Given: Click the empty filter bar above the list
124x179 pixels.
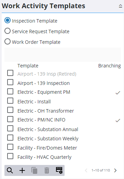Looking at the screenshot, I should point(63,55).
